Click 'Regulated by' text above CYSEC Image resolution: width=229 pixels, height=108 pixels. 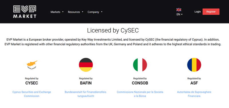click(x=32, y=78)
